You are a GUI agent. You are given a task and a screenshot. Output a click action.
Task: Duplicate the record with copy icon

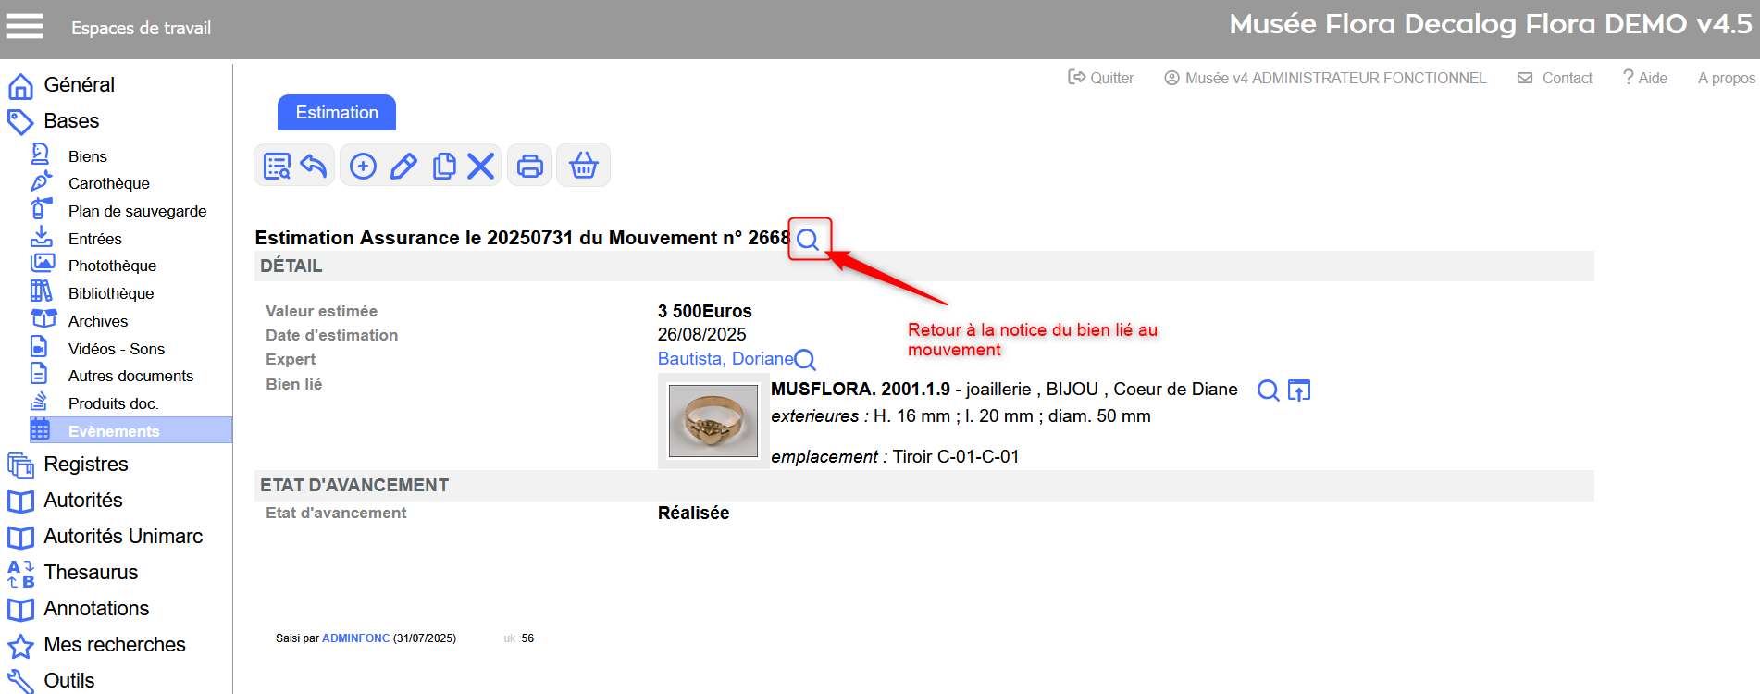point(444,166)
